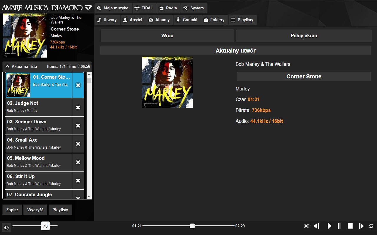Select 05. Mellow Mood track
The image size is (377, 235).
(39, 162)
